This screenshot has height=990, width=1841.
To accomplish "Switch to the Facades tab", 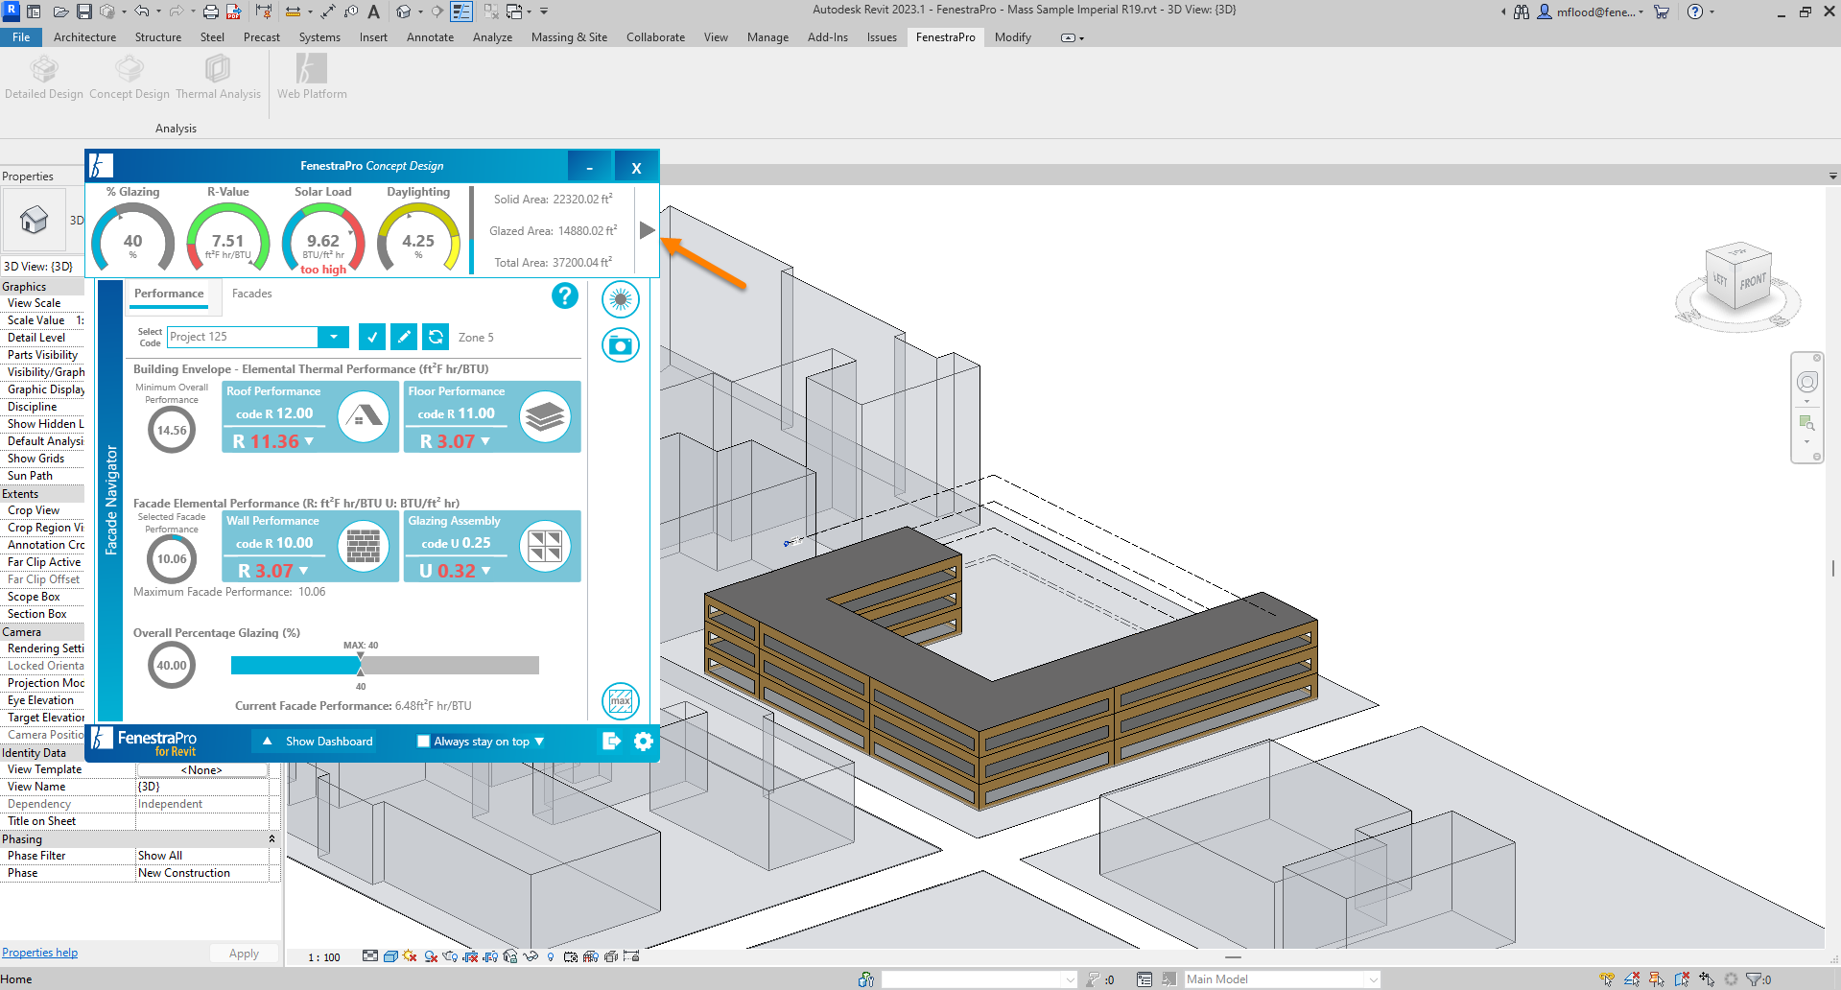I will [251, 294].
